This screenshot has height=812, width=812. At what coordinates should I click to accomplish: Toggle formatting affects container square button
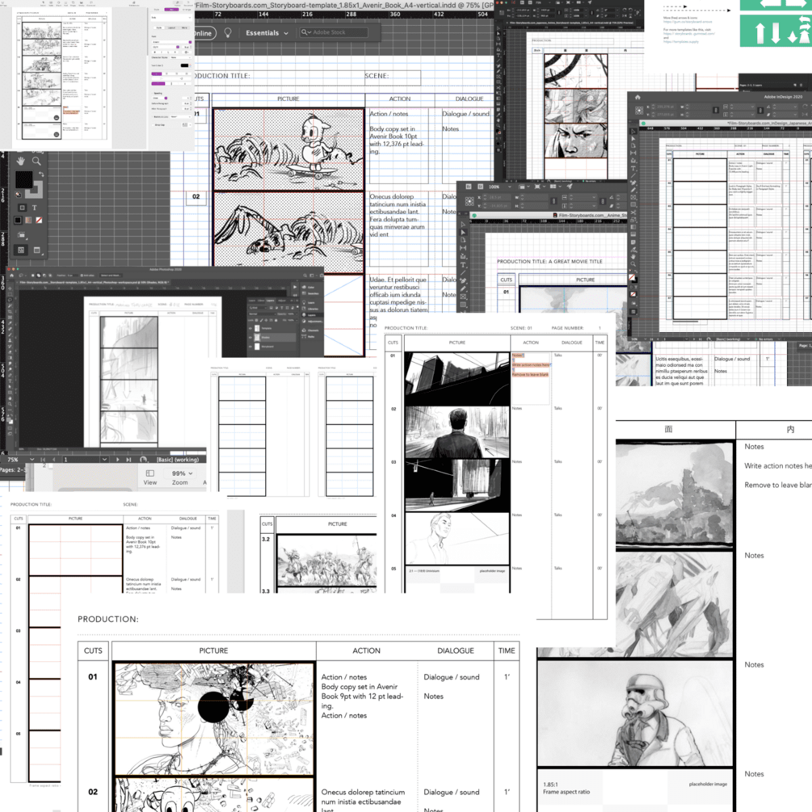(x=22, y=208)
